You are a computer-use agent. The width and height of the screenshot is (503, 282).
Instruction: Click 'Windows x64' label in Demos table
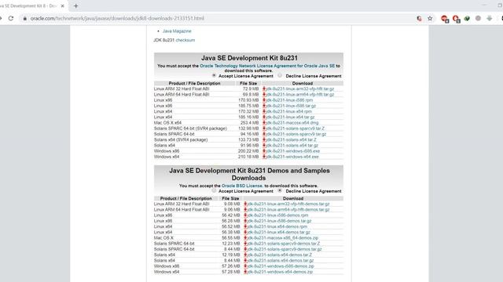point(167,272)
